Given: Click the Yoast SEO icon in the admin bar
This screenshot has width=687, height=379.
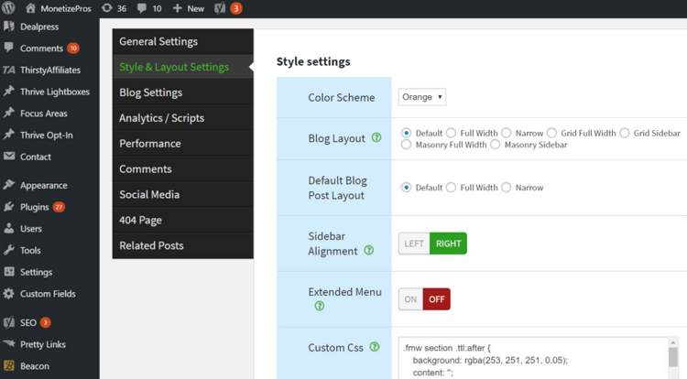Looking at the screenshot, I should pyautogui.click(x=220, y=8).
